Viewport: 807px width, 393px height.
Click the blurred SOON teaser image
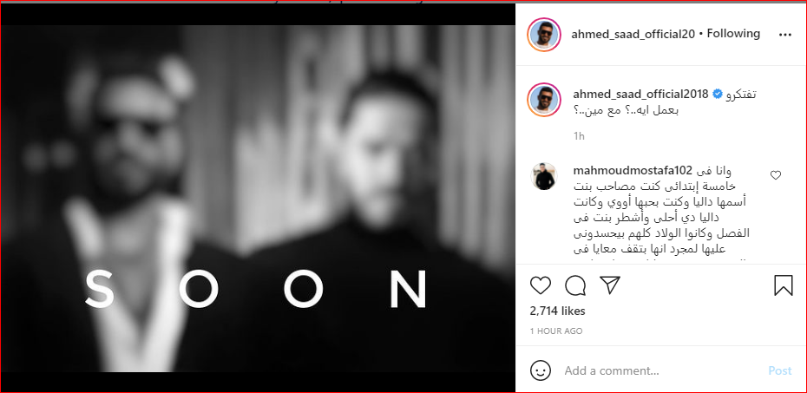[x=258, y=198]
